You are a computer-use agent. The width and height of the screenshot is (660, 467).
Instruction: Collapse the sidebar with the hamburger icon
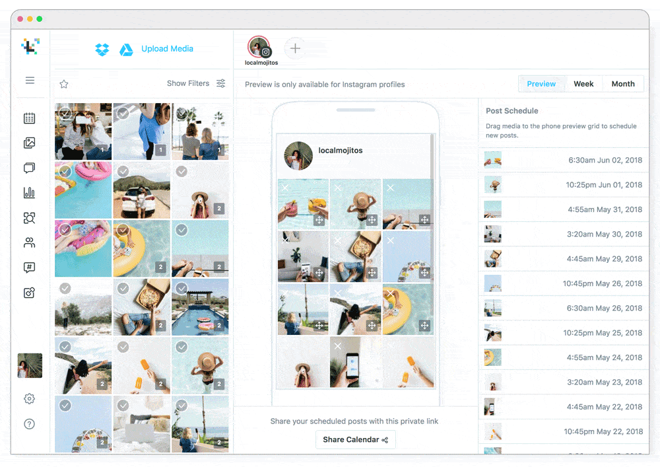click(30, 80)
